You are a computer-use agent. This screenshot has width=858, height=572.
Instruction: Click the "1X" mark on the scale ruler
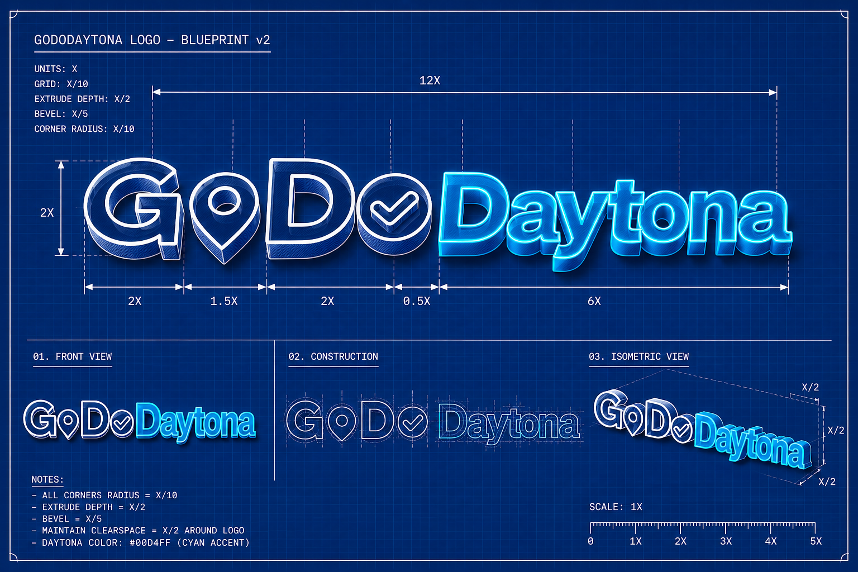tap(636, 541)
